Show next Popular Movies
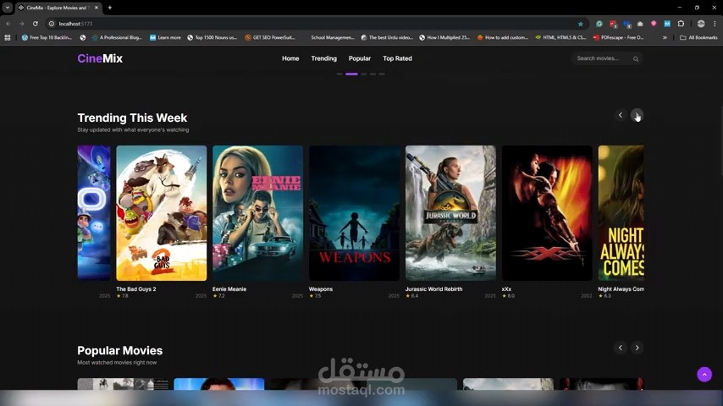The image size is (723, 406). click(637, 348)
